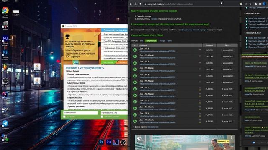Image resolution: width=268 pixels, height=150 pixels.
Task: Download the 1.19.3 fabric build icon
Action: pyautogui.click(x=135, y=70)
